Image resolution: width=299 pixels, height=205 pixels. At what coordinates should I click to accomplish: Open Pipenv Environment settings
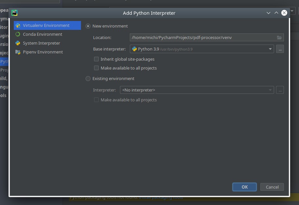(x=47, y=52)
